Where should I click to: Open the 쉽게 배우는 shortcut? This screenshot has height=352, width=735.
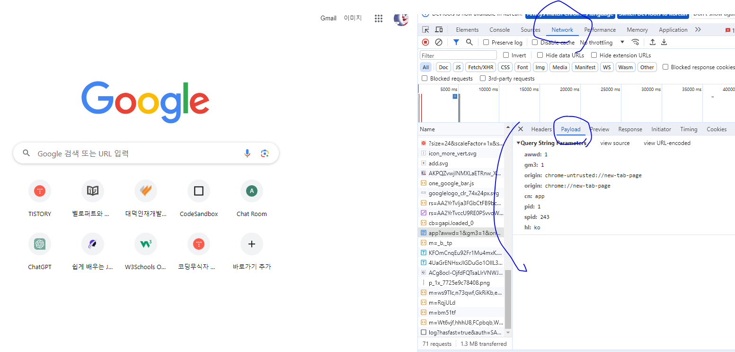point(93,252)
